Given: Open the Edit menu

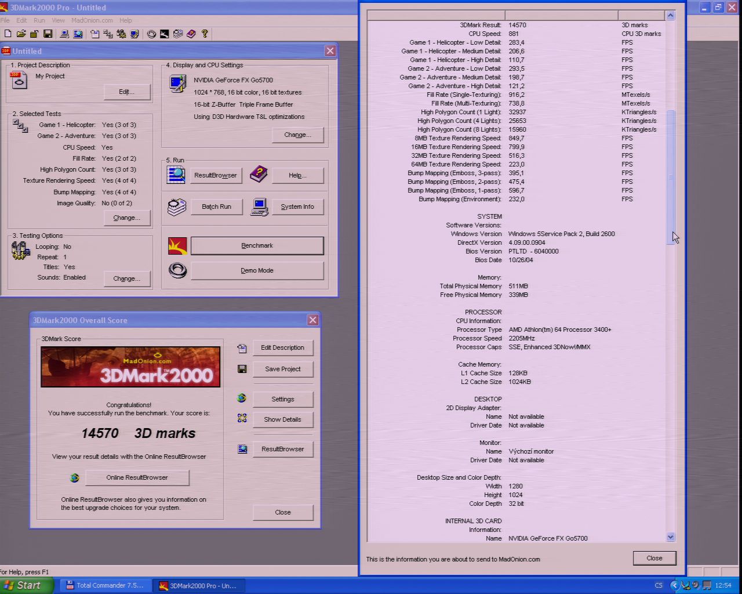Looking at the screenshot, I should pyautogui.click(x=21, y=20).
